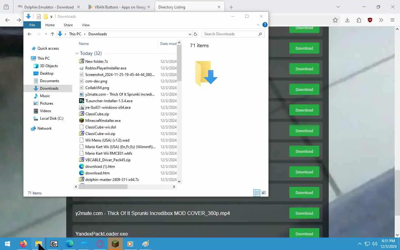Bookmark this page with Firefox star icon
Image resolution: width=400 pixels, height=250 pixels.
click(335, 20)
